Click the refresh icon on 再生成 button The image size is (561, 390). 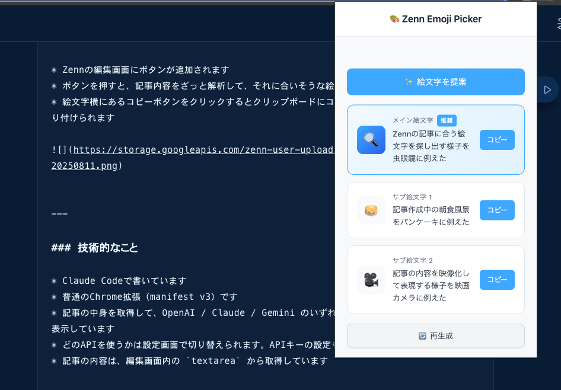tap(423, 335)
